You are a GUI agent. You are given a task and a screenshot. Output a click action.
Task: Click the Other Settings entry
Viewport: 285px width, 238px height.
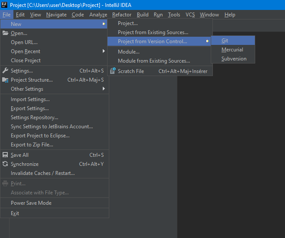coord(54,89)
